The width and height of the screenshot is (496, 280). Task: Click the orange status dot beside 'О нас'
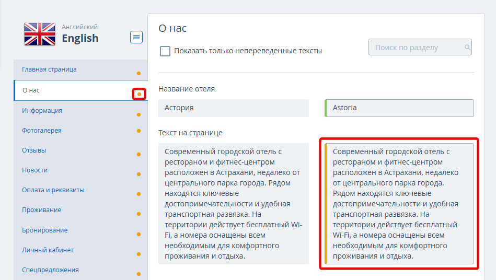coord(139,94)
